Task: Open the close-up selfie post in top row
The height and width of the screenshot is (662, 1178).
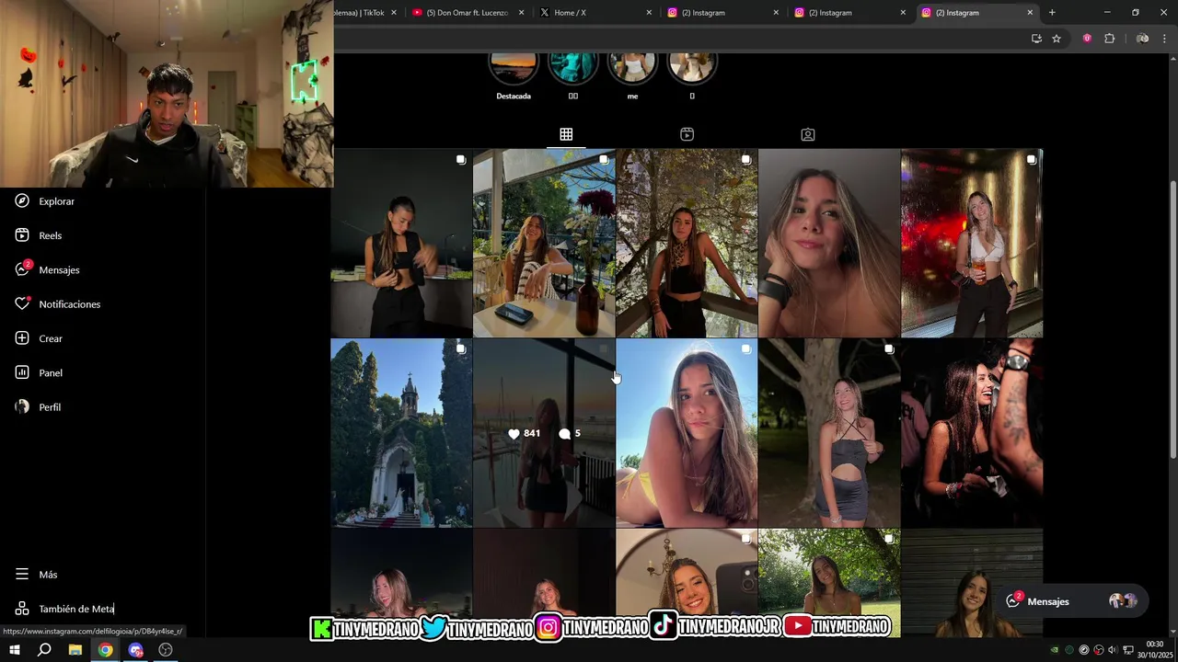Action: pos(829,243)
